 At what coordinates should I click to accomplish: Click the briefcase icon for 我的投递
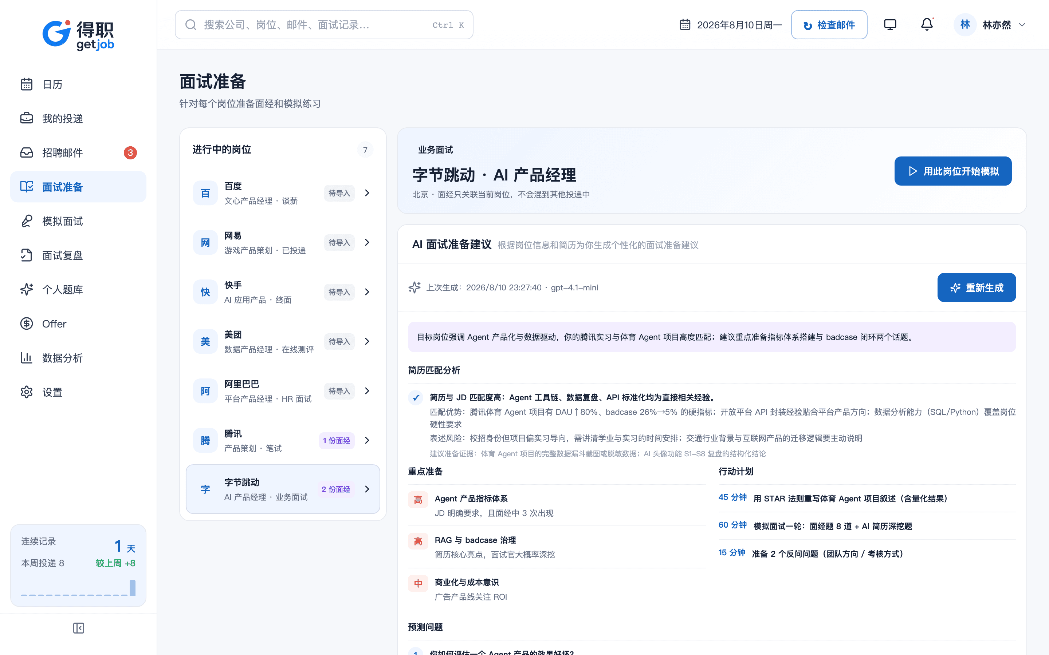tap(27, 118)
